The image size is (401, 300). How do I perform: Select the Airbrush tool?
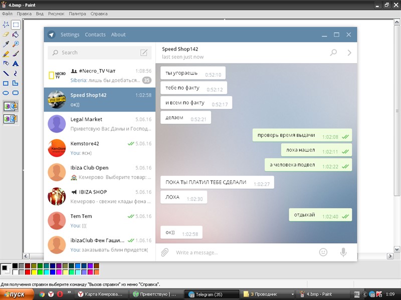pos(6,63)
